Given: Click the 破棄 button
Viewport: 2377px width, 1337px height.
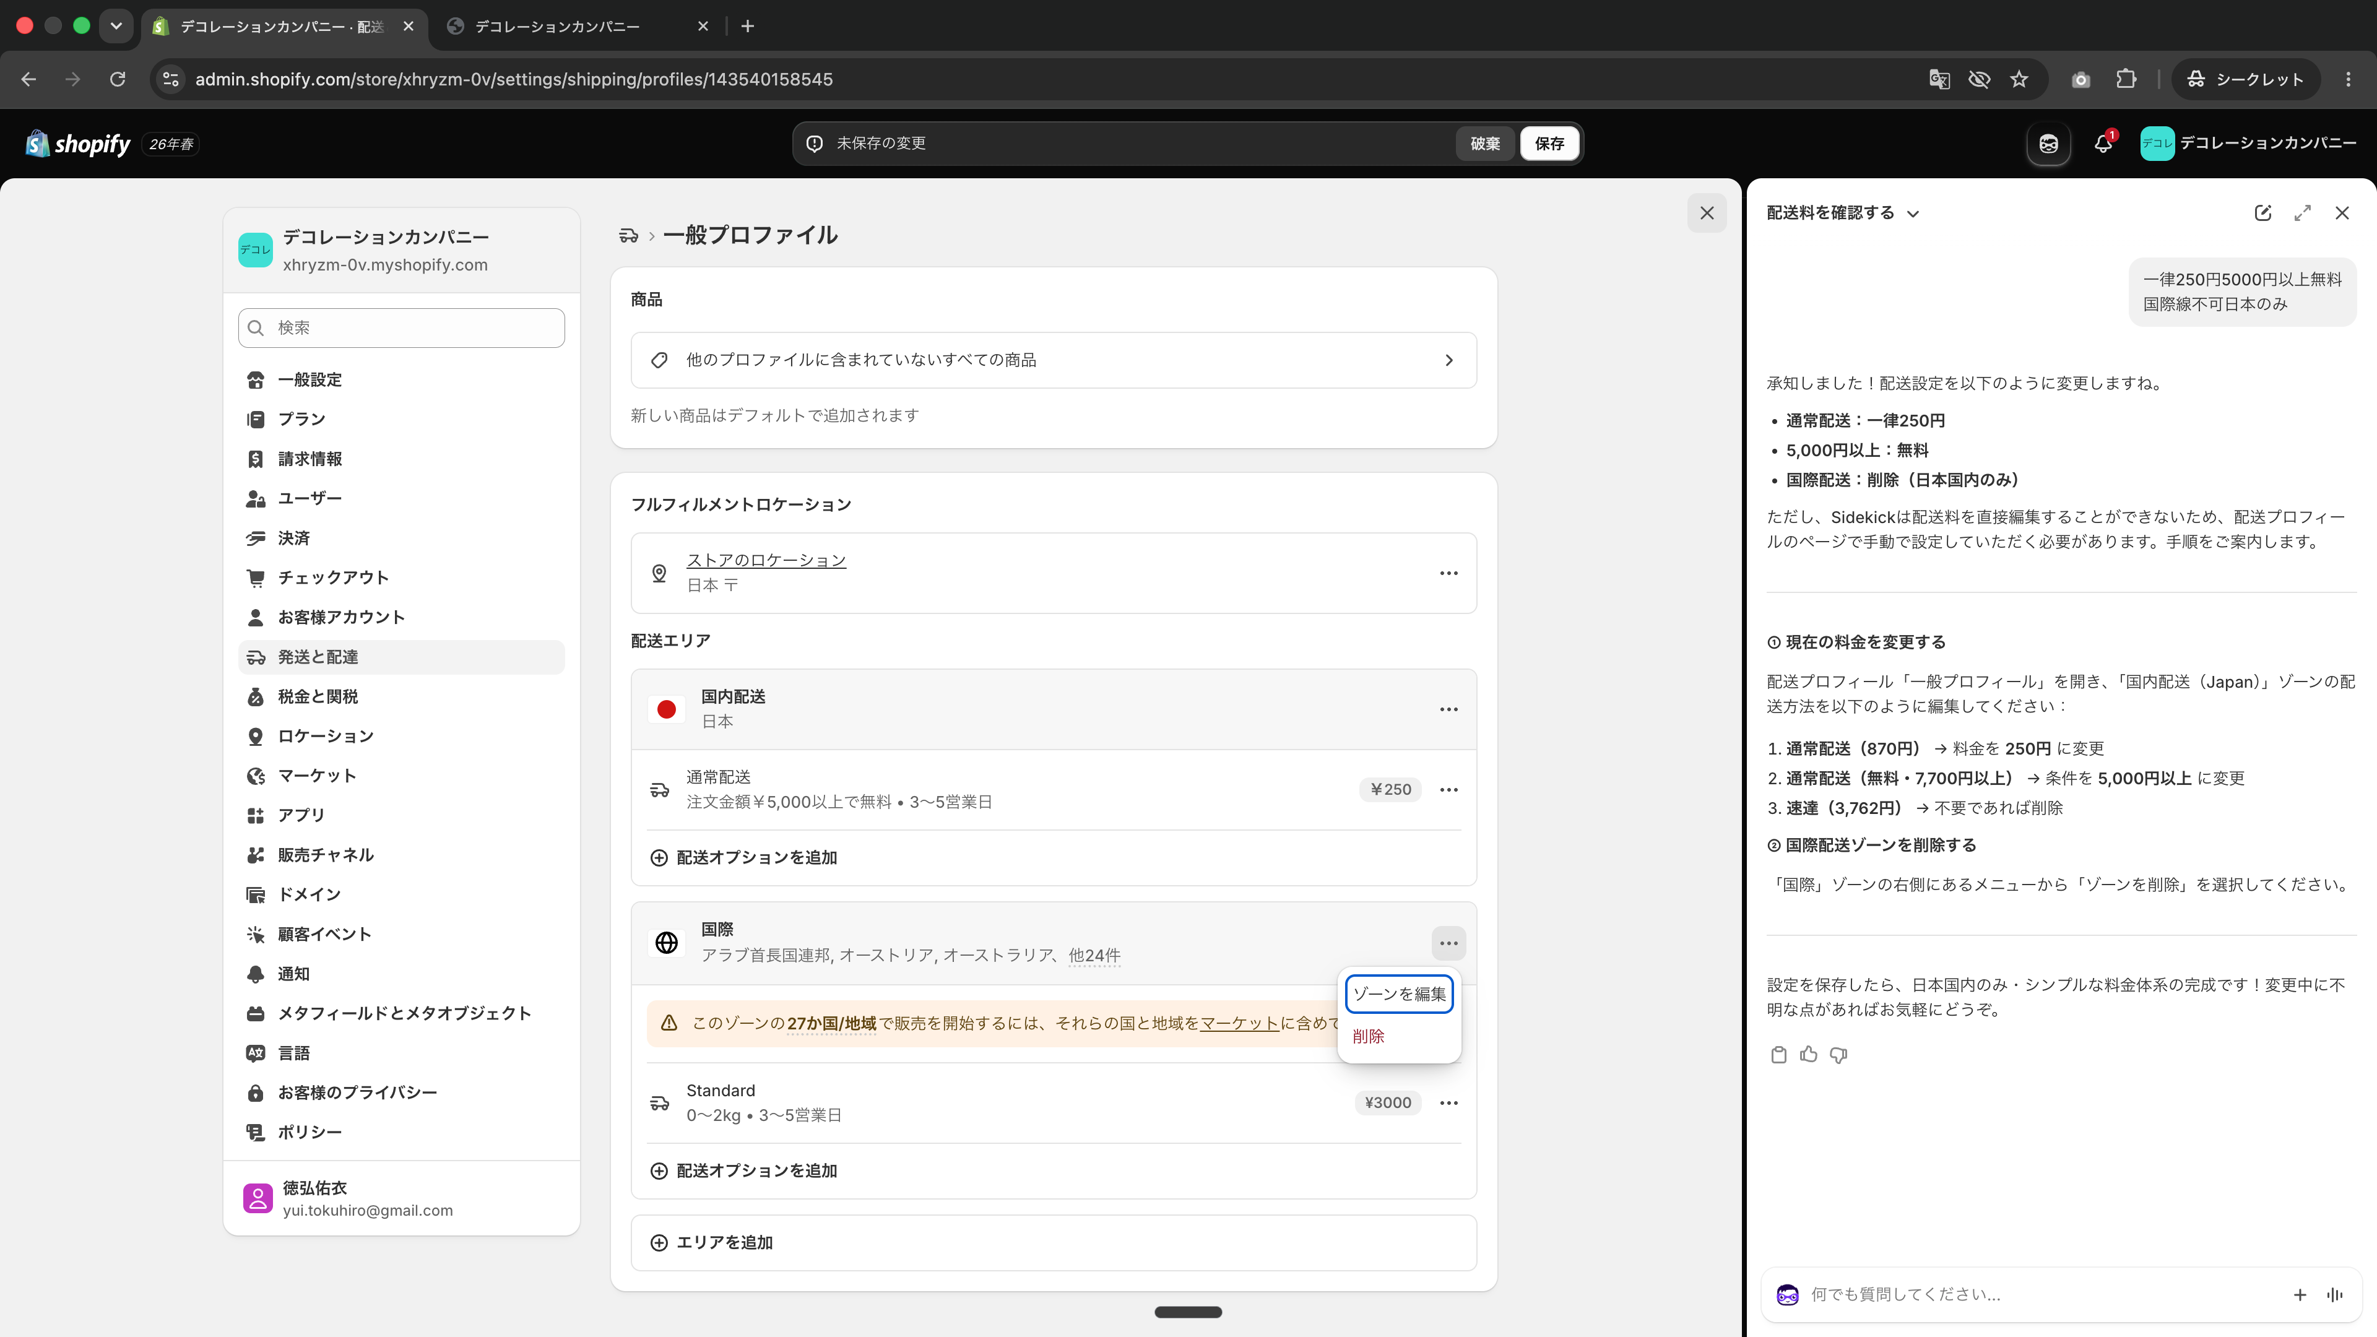Looking at the screenshot, I should coord(1485,144).
